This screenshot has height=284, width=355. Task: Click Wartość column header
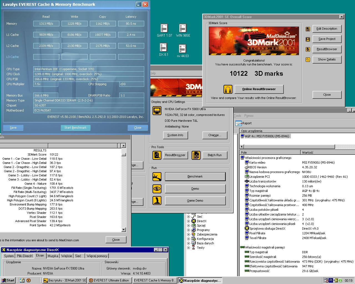tap(328, 152)
